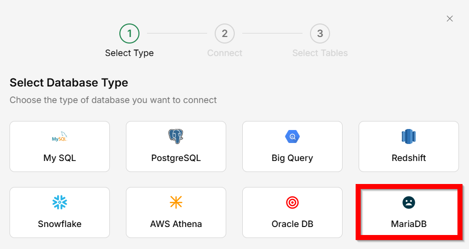This screenshot has width=469, height=249.
Task: Go to step 1 circle
Action: click(129, 33)
